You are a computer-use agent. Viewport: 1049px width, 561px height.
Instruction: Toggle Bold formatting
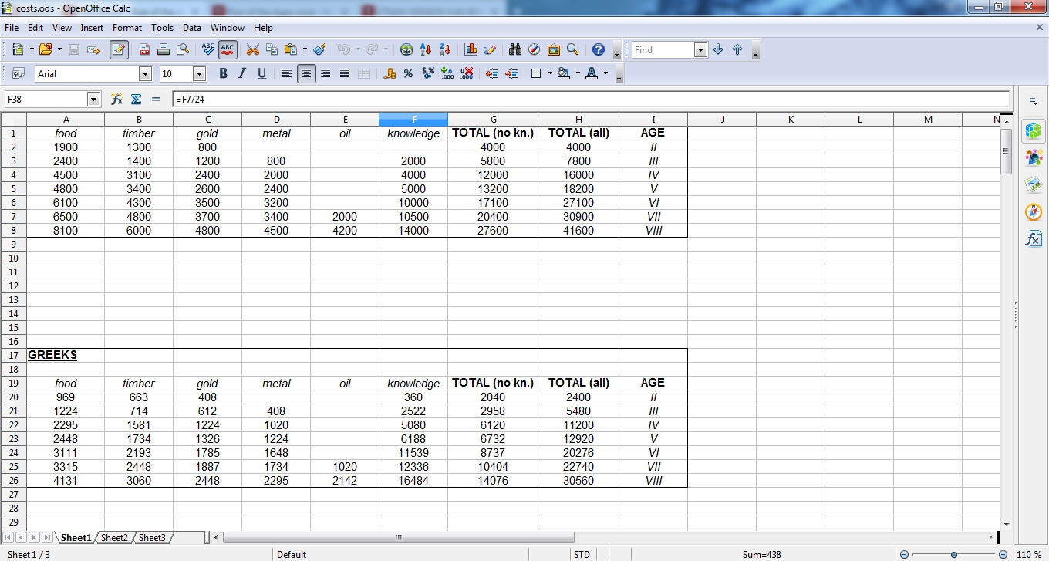click(223, 73)
